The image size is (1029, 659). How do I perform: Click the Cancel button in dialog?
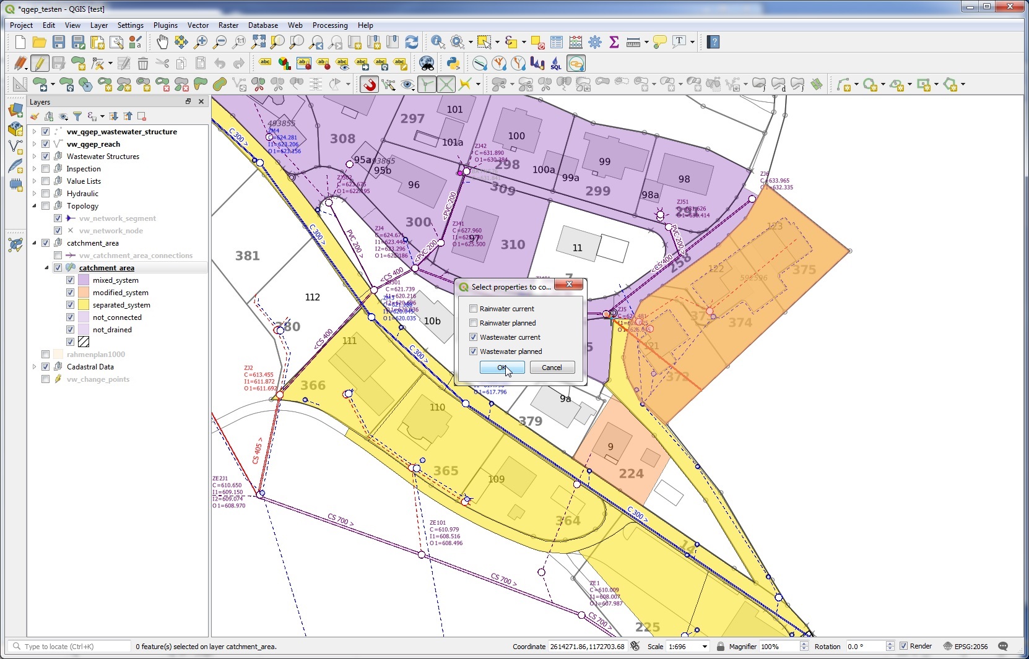(552, 368)
